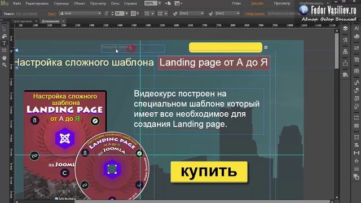Open the Просмотр menu in menu bar

(x=98, y=3)
